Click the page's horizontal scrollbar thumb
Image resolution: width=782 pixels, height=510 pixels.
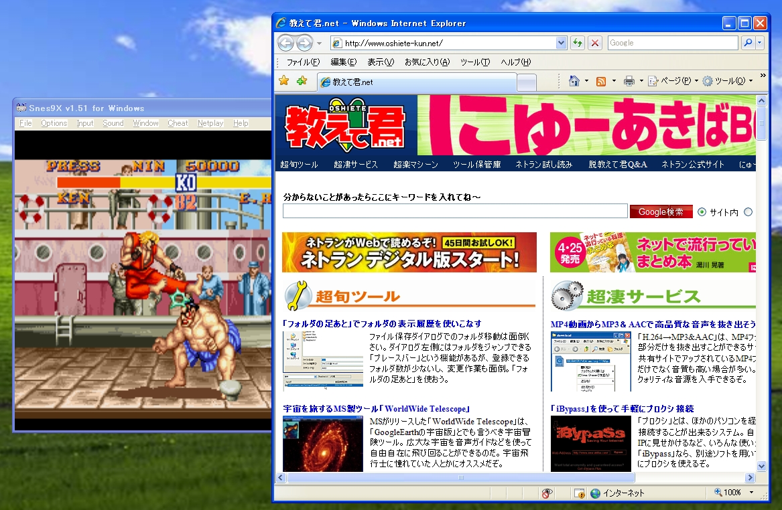pos(461,478)
